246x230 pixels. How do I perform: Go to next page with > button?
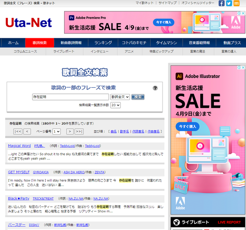pyautogui.click(x=70, y=131)
